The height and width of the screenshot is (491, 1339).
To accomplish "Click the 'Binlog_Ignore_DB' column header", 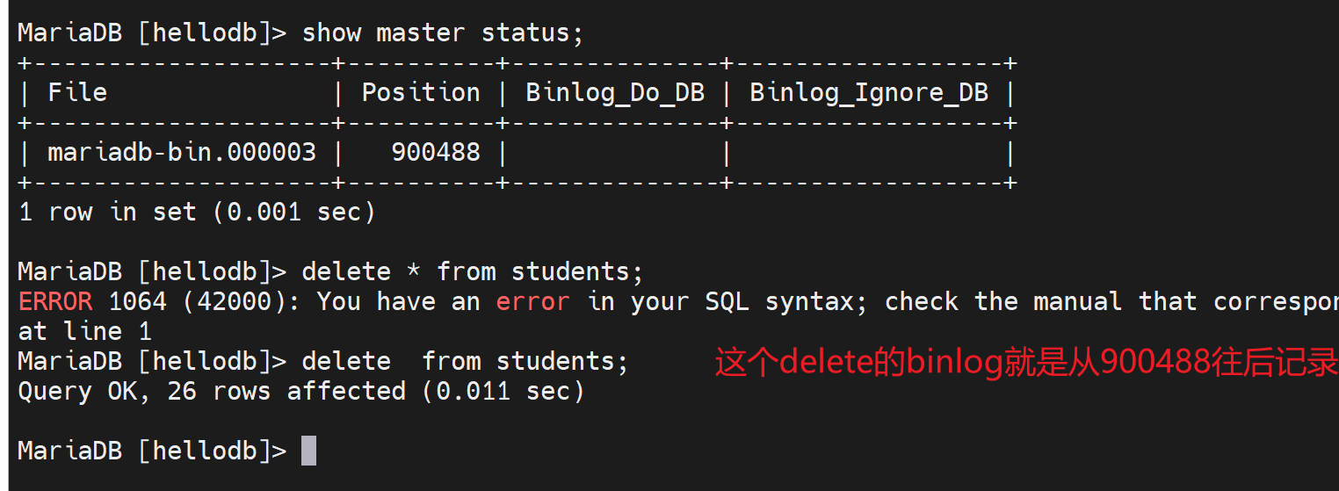I will pos(868,93).
